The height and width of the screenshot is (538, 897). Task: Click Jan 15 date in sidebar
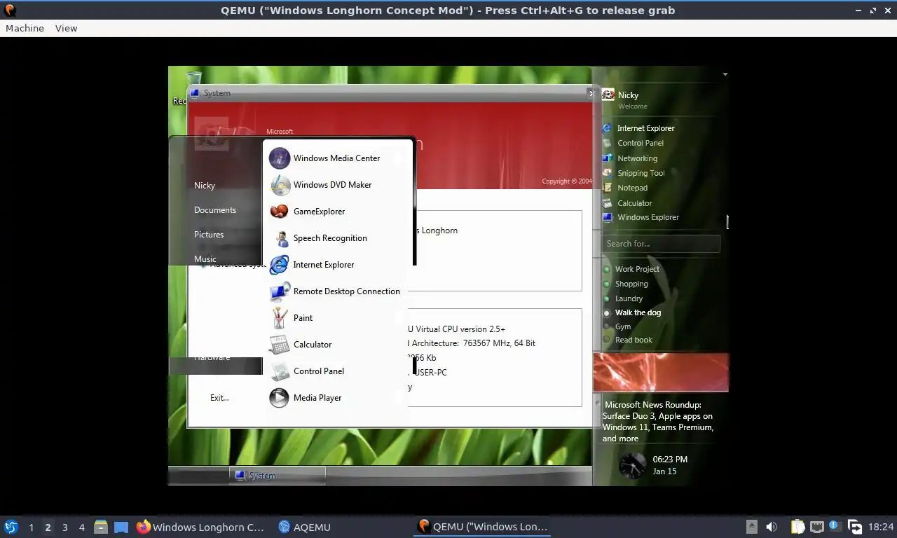tap(664, 471)
